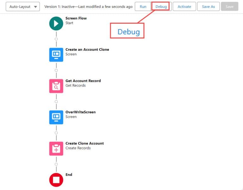
Task: Click the 'OverWriteScreen' label
Action: coord(80,112)
